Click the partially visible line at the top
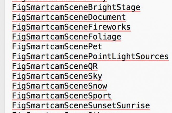 tap(59, 1)
